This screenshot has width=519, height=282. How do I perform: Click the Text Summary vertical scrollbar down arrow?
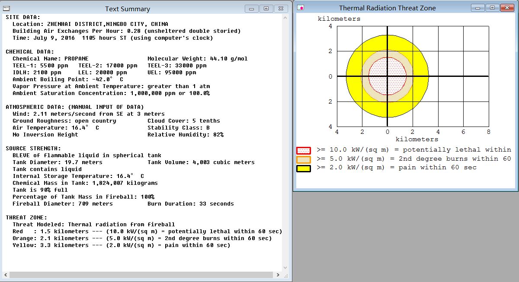click(x=285, y=268)
